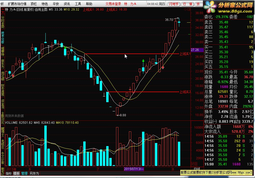255x178 pixels.
Task: Click the 另存为 button at bottom
Action: coord(34,173)
